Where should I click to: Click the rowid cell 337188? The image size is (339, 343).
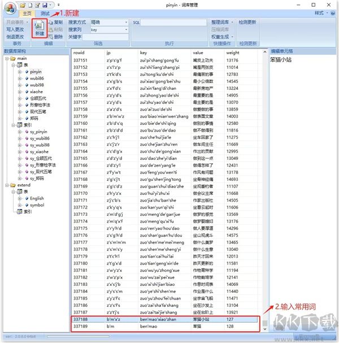coord(80,319)
